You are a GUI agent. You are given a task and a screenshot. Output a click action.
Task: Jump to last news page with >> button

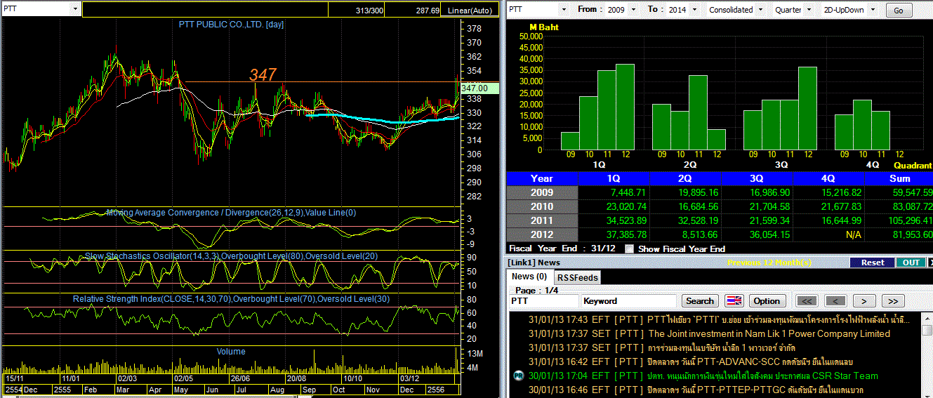[x=892, y=300]
